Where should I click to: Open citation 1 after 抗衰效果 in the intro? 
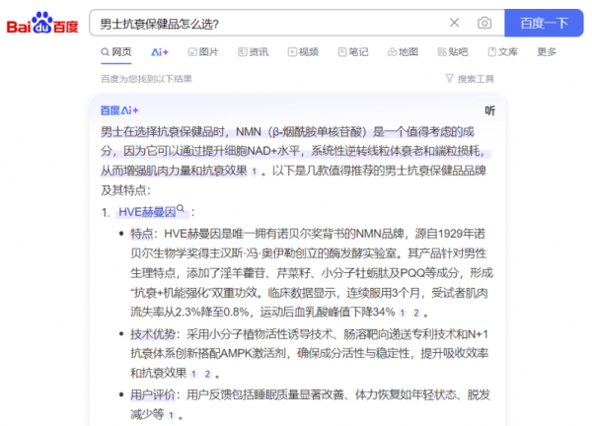(255, 172)
